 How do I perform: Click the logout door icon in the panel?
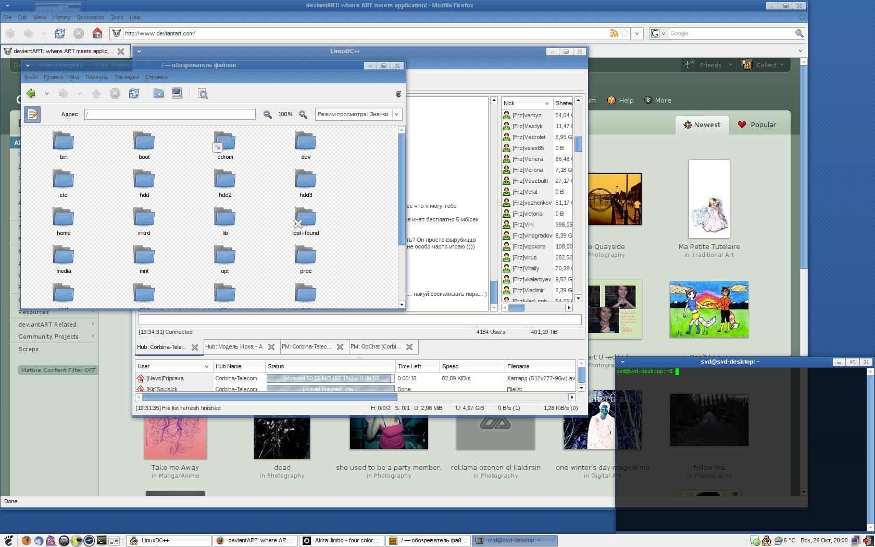tap(868, 540)
